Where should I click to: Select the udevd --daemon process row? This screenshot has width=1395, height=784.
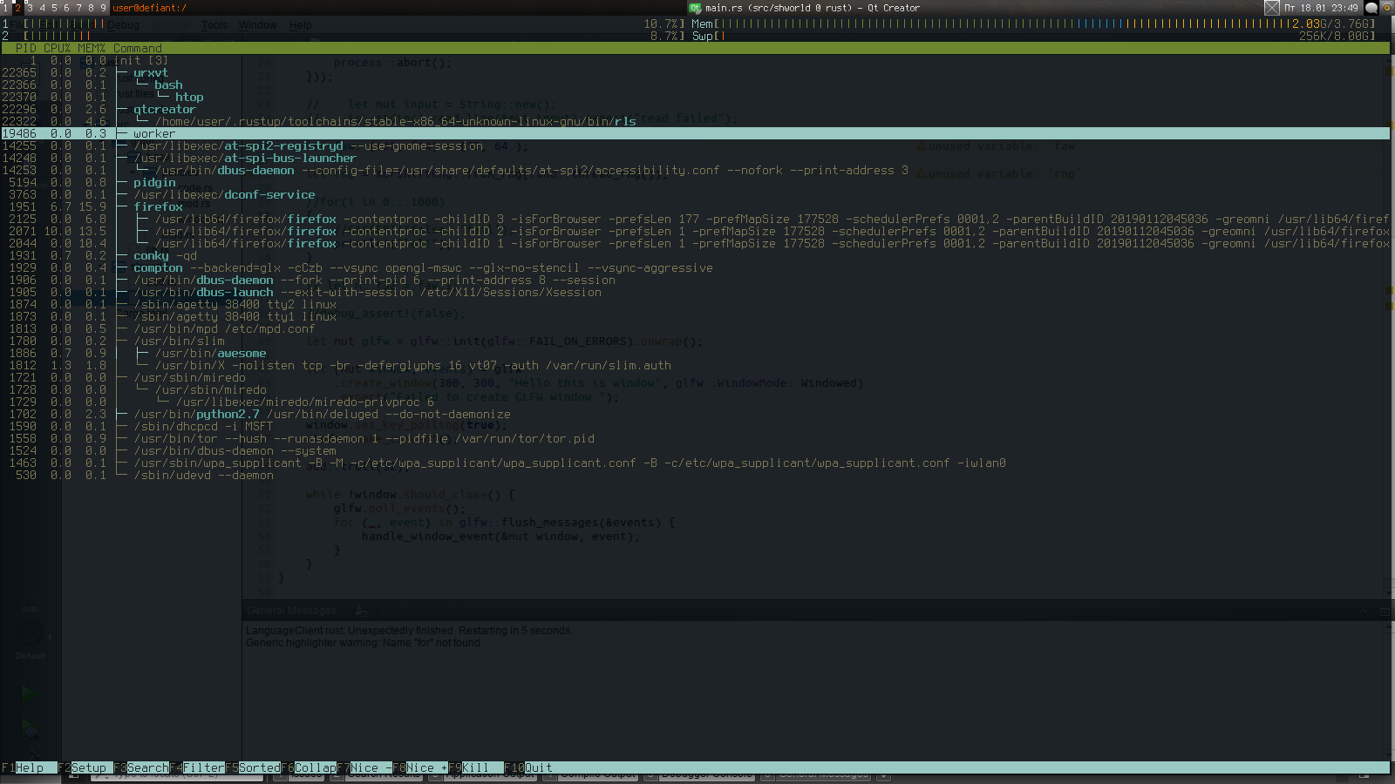pyautogui.click(x=695, y=475)
